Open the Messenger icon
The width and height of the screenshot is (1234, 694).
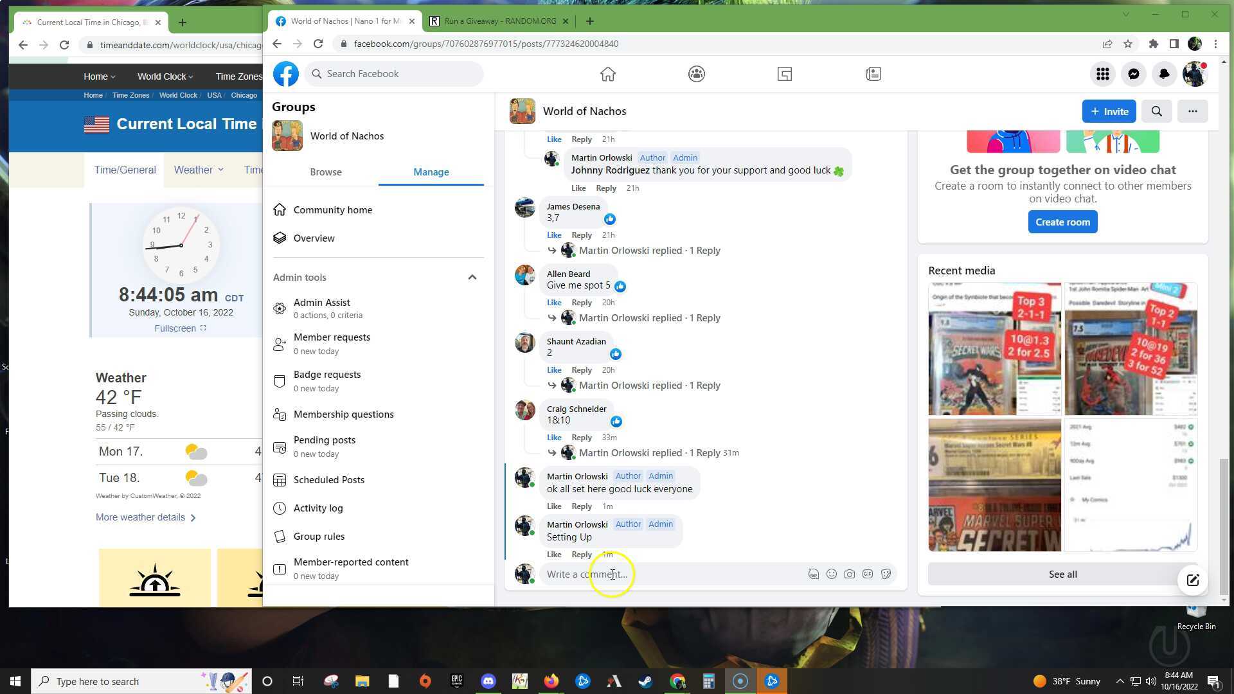[1134, 74]
